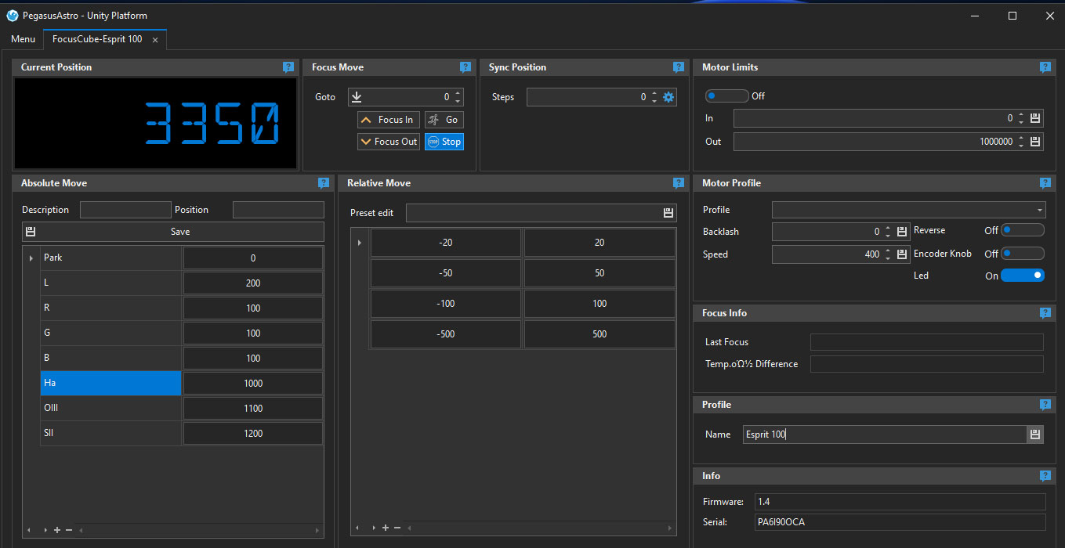Click the Focus In button

pos(389,120)
